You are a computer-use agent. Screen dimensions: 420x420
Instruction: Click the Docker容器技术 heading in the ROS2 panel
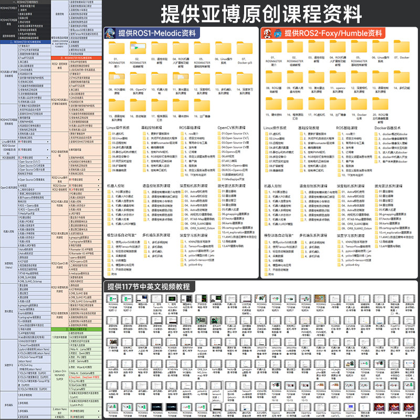coord(387,128)
